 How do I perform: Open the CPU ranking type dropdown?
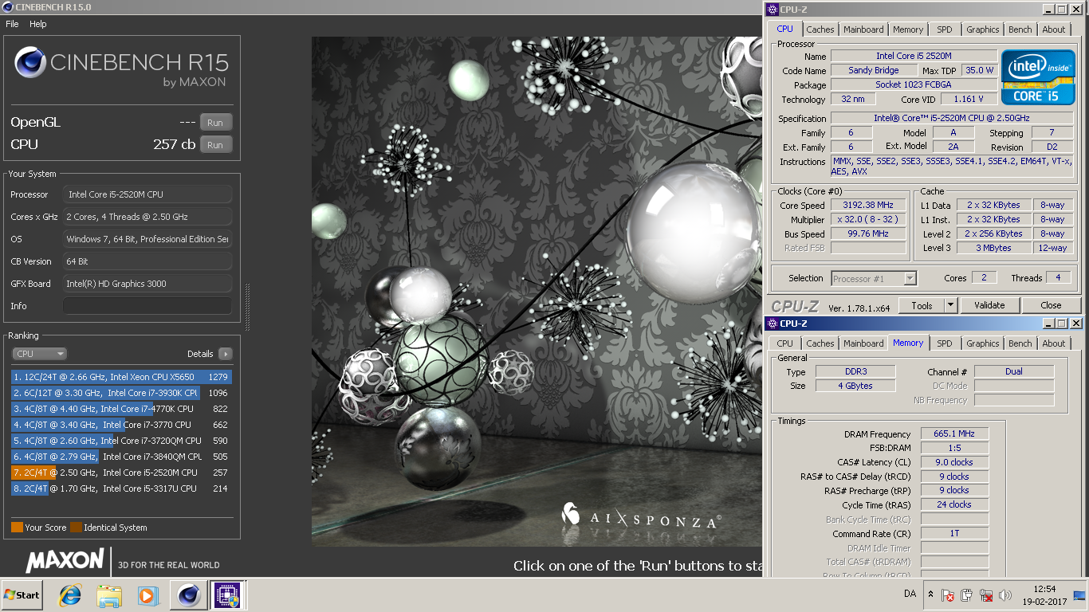39,354
